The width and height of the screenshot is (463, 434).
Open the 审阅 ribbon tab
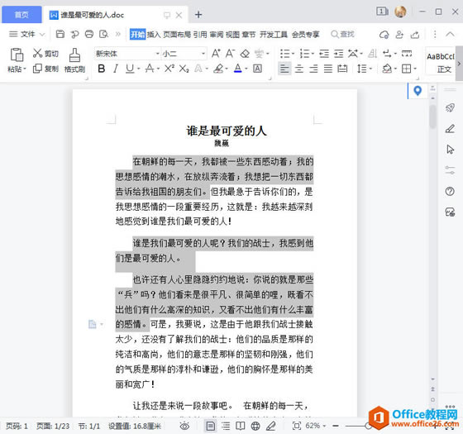(217, 35)
